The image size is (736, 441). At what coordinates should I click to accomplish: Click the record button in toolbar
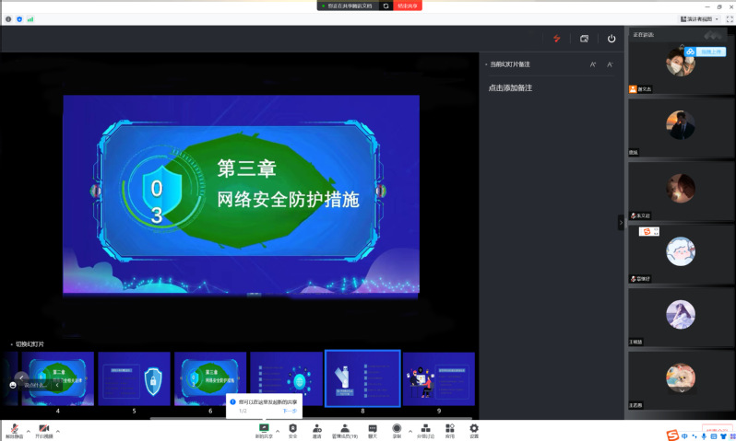397,429
